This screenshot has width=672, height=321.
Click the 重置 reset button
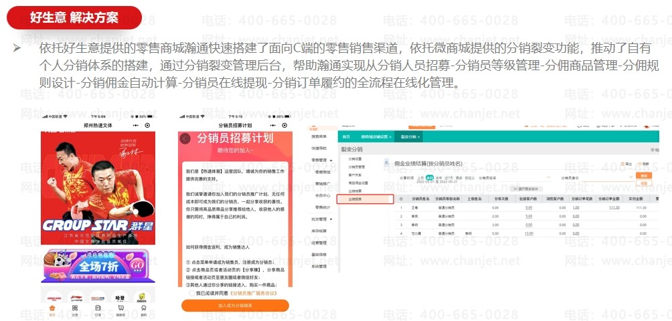[644, 183]
